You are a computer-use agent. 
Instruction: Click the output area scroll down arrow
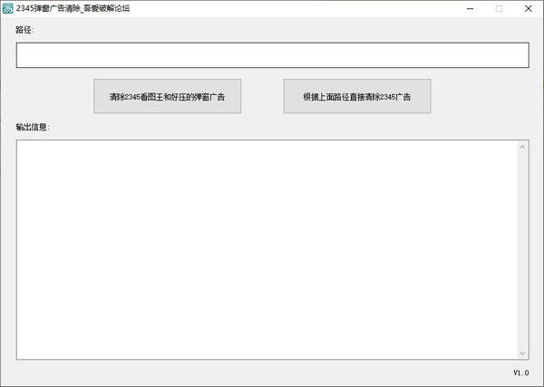click(522, 353)
